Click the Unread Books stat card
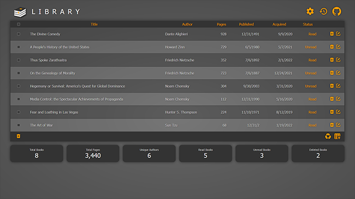 point(262,154)
